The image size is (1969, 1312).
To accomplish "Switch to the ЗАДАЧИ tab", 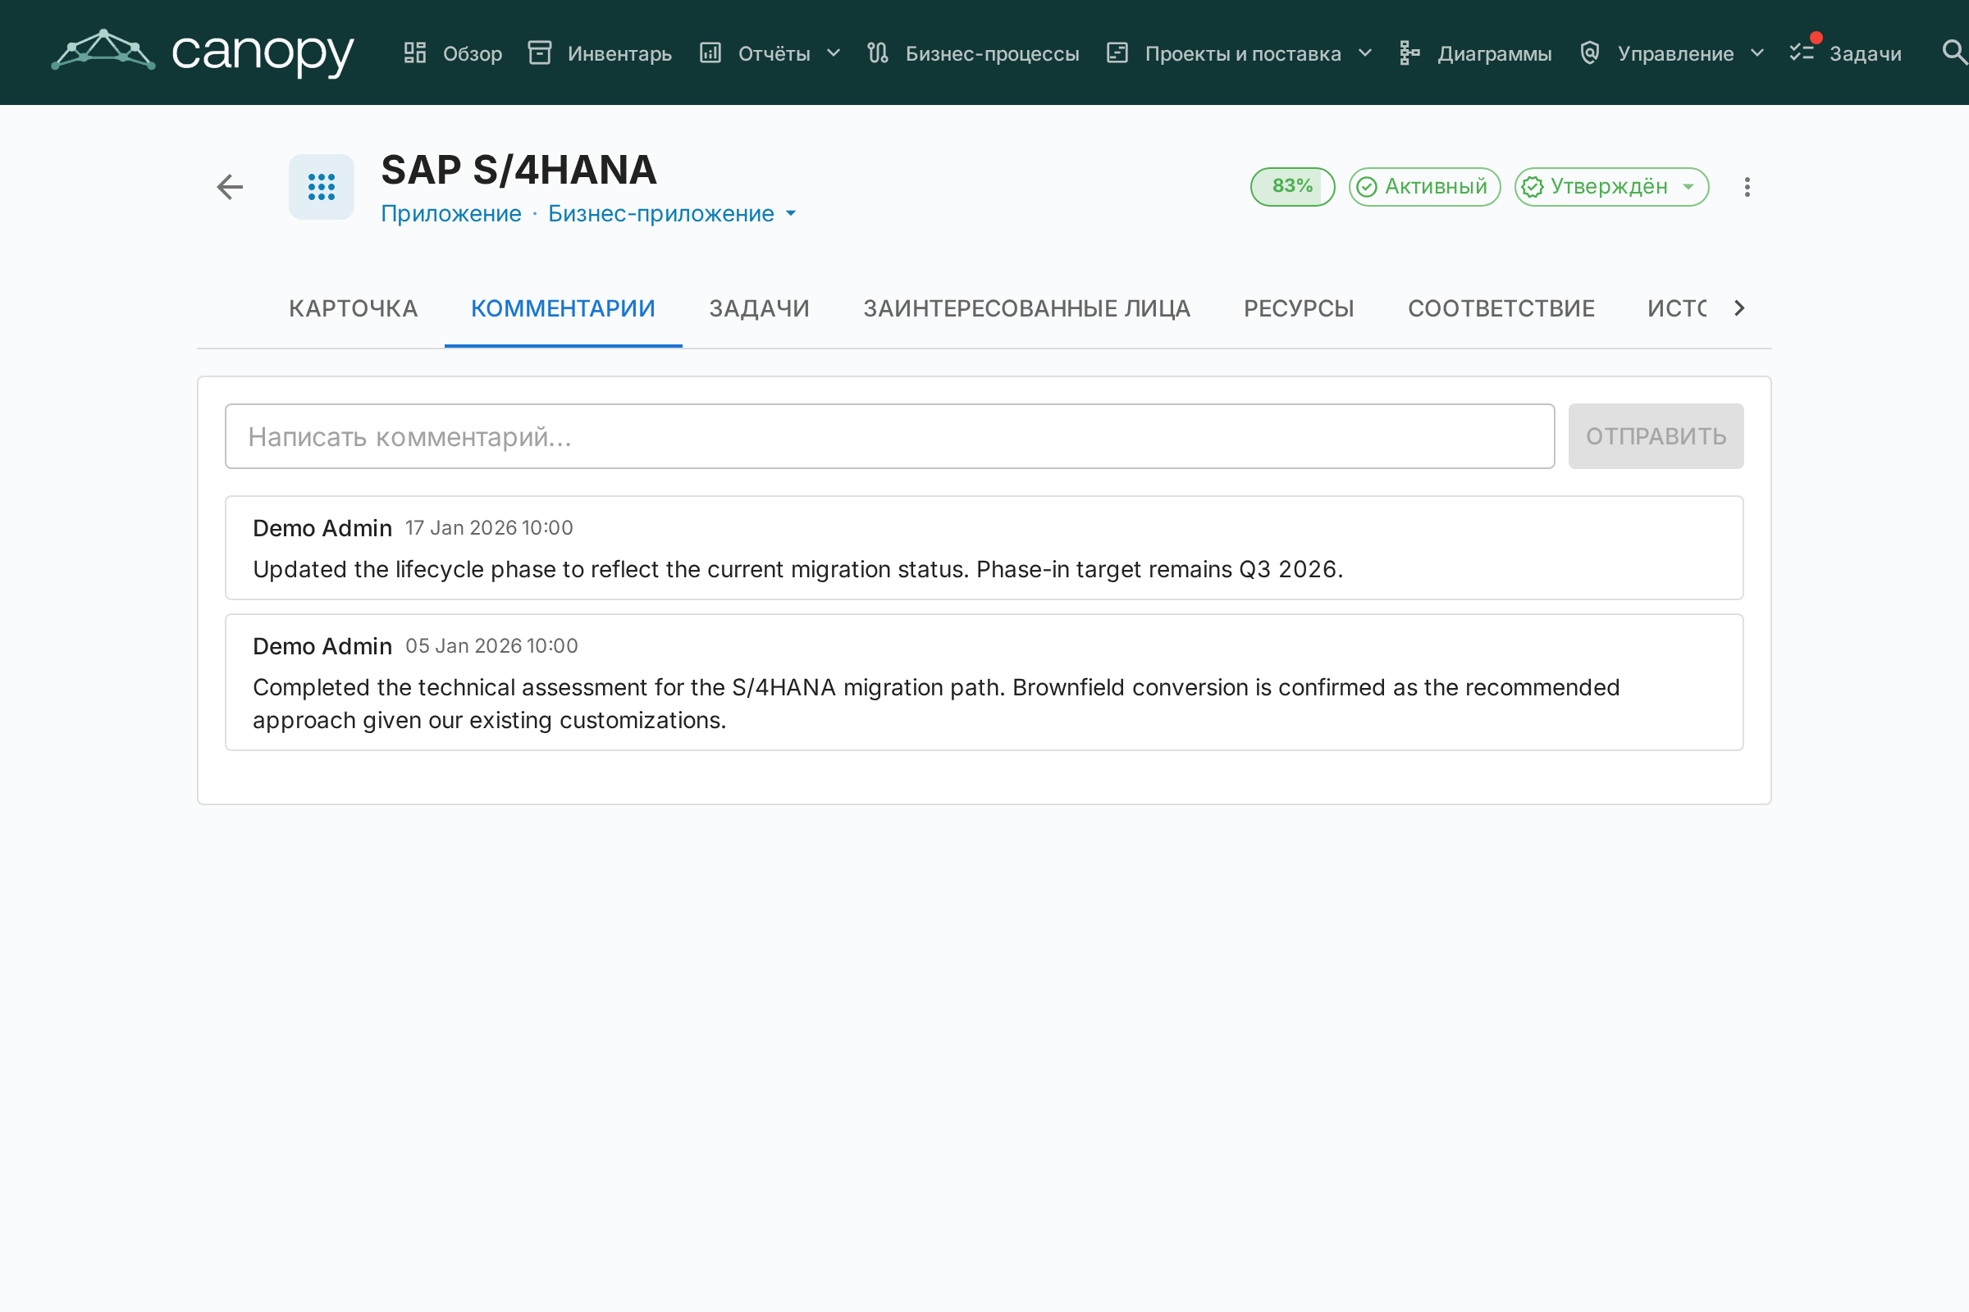I will tap(760, 308).
